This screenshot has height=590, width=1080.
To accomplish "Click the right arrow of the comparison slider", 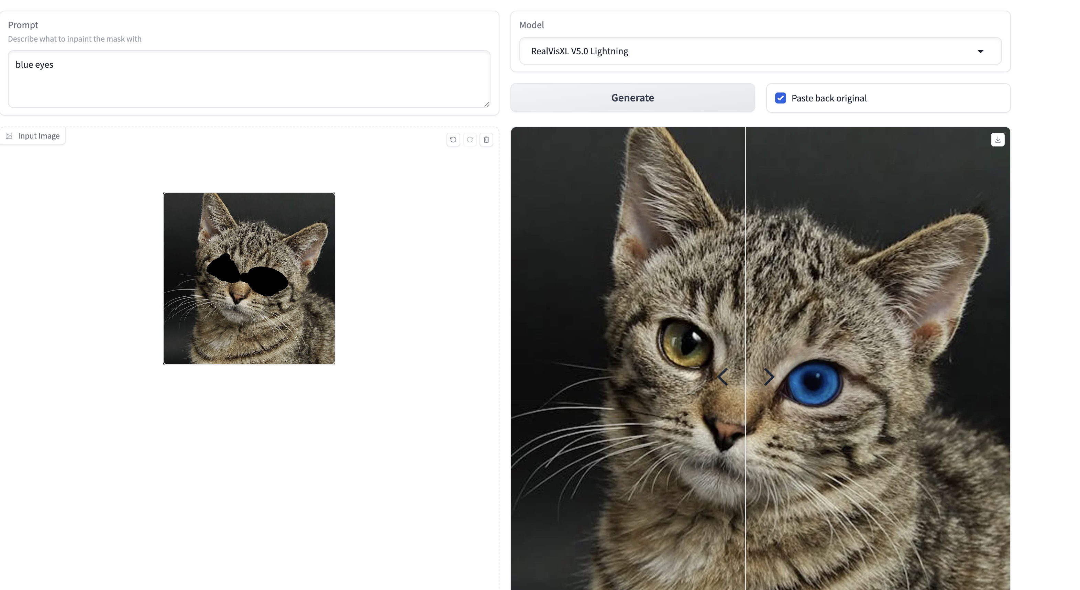I will click(x=769, y=377).
